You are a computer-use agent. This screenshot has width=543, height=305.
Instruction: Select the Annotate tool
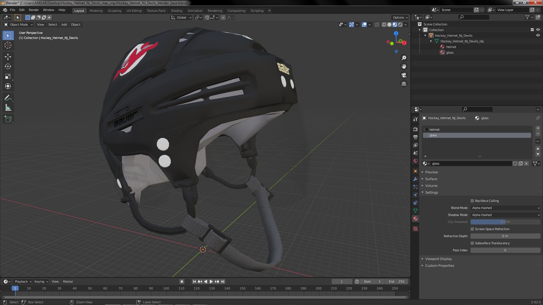(8, 98)
